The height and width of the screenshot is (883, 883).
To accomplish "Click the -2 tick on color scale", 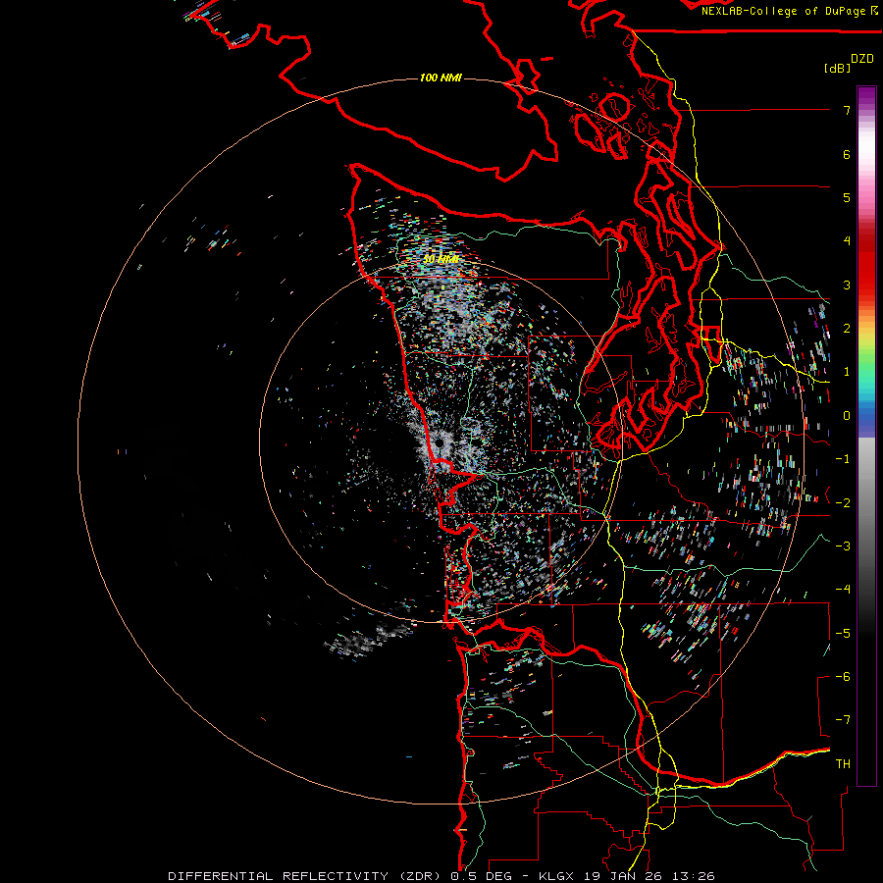I will coord(843,503).
